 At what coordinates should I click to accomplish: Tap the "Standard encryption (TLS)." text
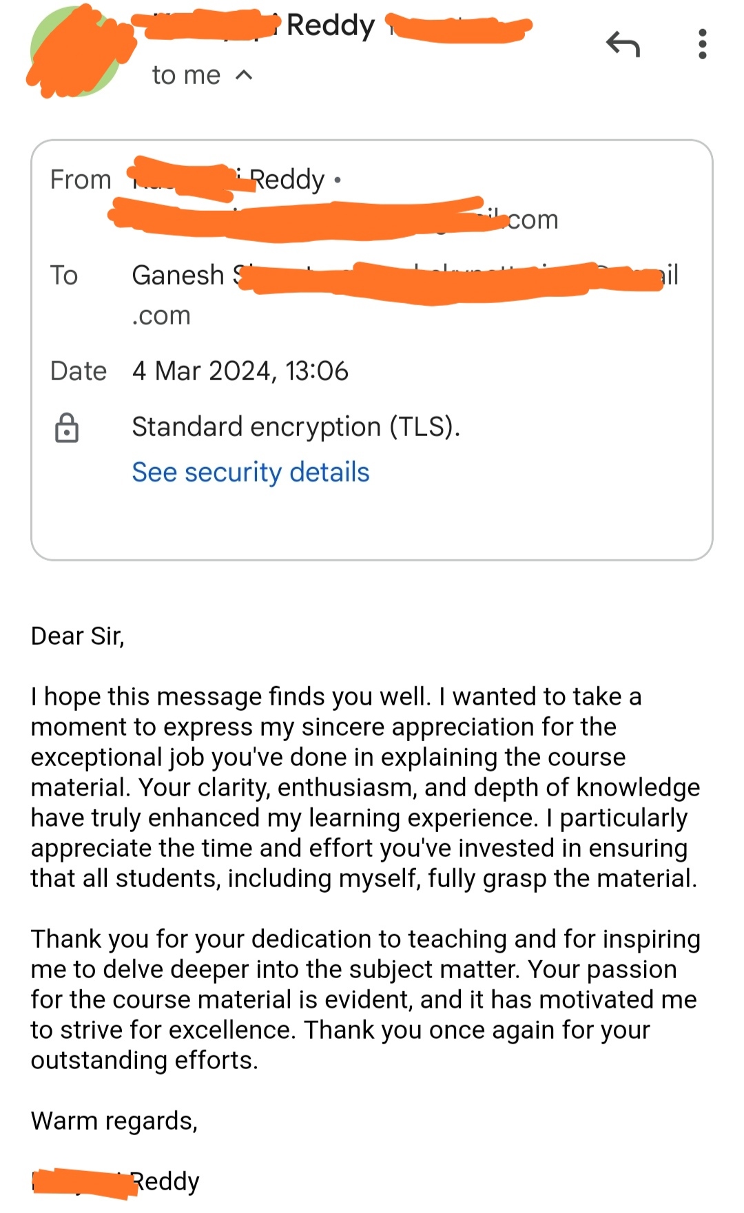pyautogui.click(x=296, y=427)
